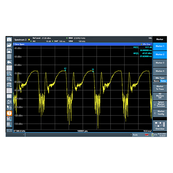Open help with orange question mark icon
The height and width of the screenshot is (173, 173).
point(9,113)
